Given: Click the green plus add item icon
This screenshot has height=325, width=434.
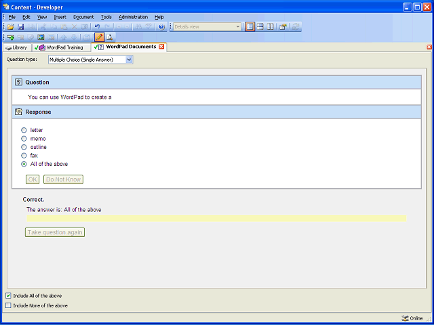Looking at the screenshot, I should tap(11, 37).
